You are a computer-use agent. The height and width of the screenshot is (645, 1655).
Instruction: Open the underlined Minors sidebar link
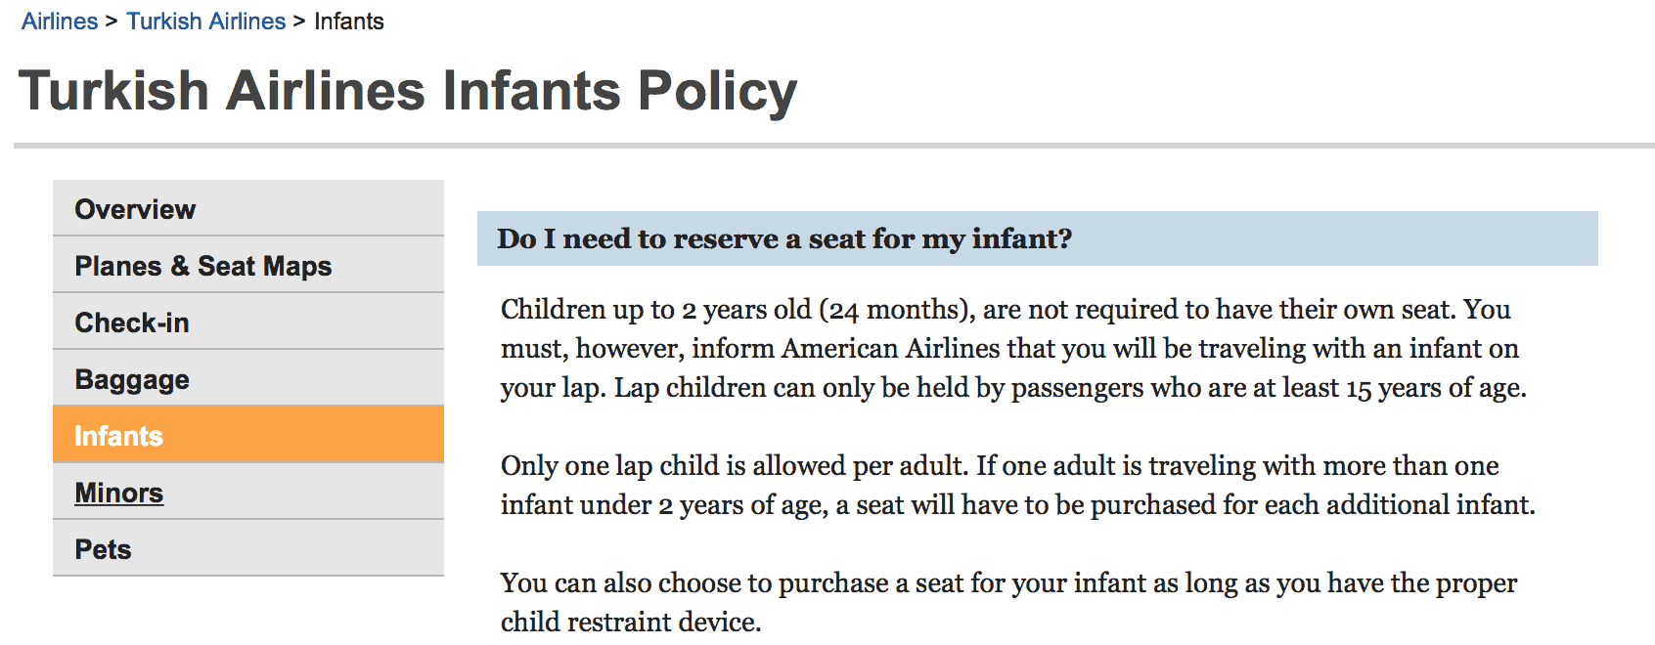click(x=119, y=493)
